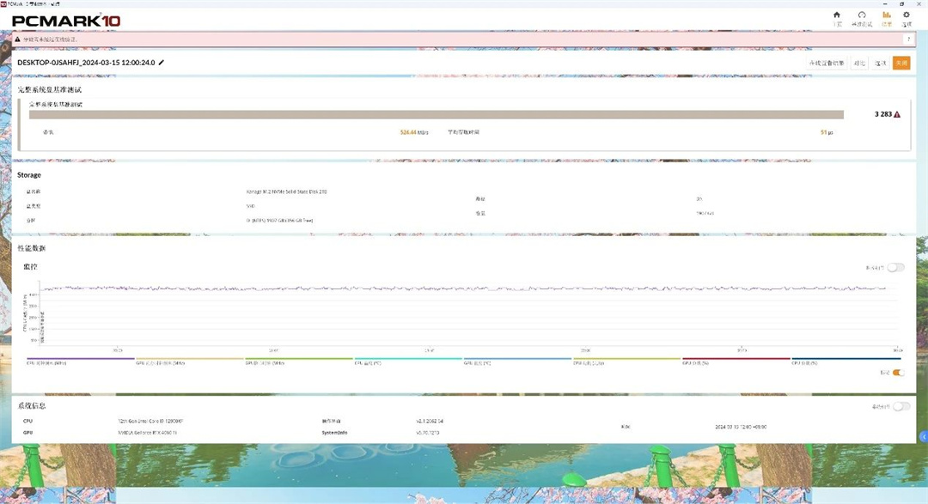Image resolution: width=928 pixels, height=504 pixels.
Task: Select the tan GPU memory clock legend
Action: [x=189, y=361]
